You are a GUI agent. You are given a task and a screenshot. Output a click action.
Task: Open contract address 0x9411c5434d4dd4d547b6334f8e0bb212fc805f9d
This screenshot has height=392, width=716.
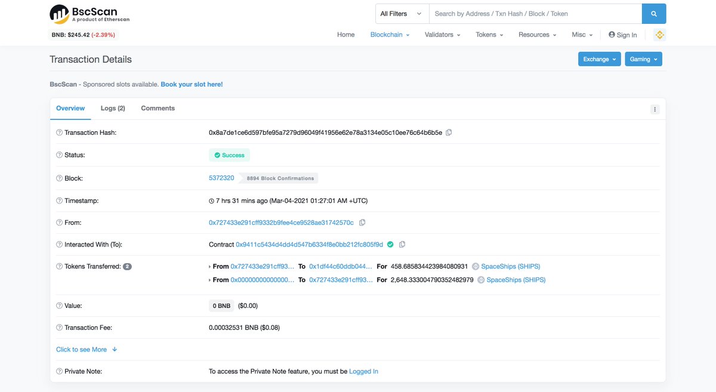point(309,245)
